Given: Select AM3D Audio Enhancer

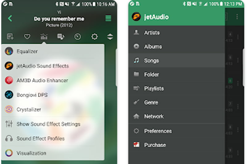Looking at the screenshot, I should [x=53, y=80].
